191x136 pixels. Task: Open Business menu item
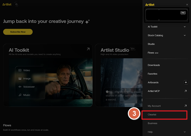(x=152, y=123)
